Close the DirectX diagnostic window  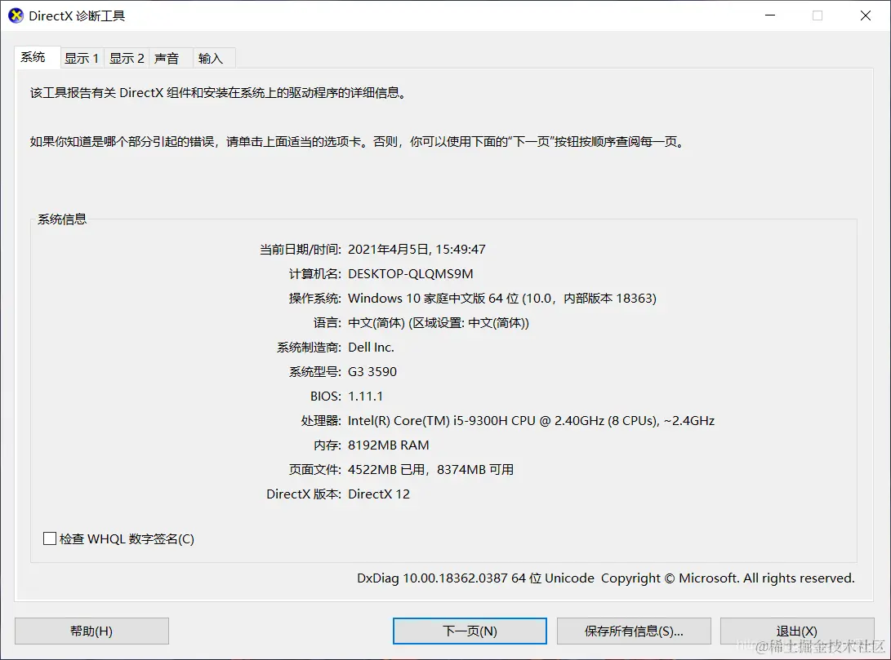click(x=866, y=16)
